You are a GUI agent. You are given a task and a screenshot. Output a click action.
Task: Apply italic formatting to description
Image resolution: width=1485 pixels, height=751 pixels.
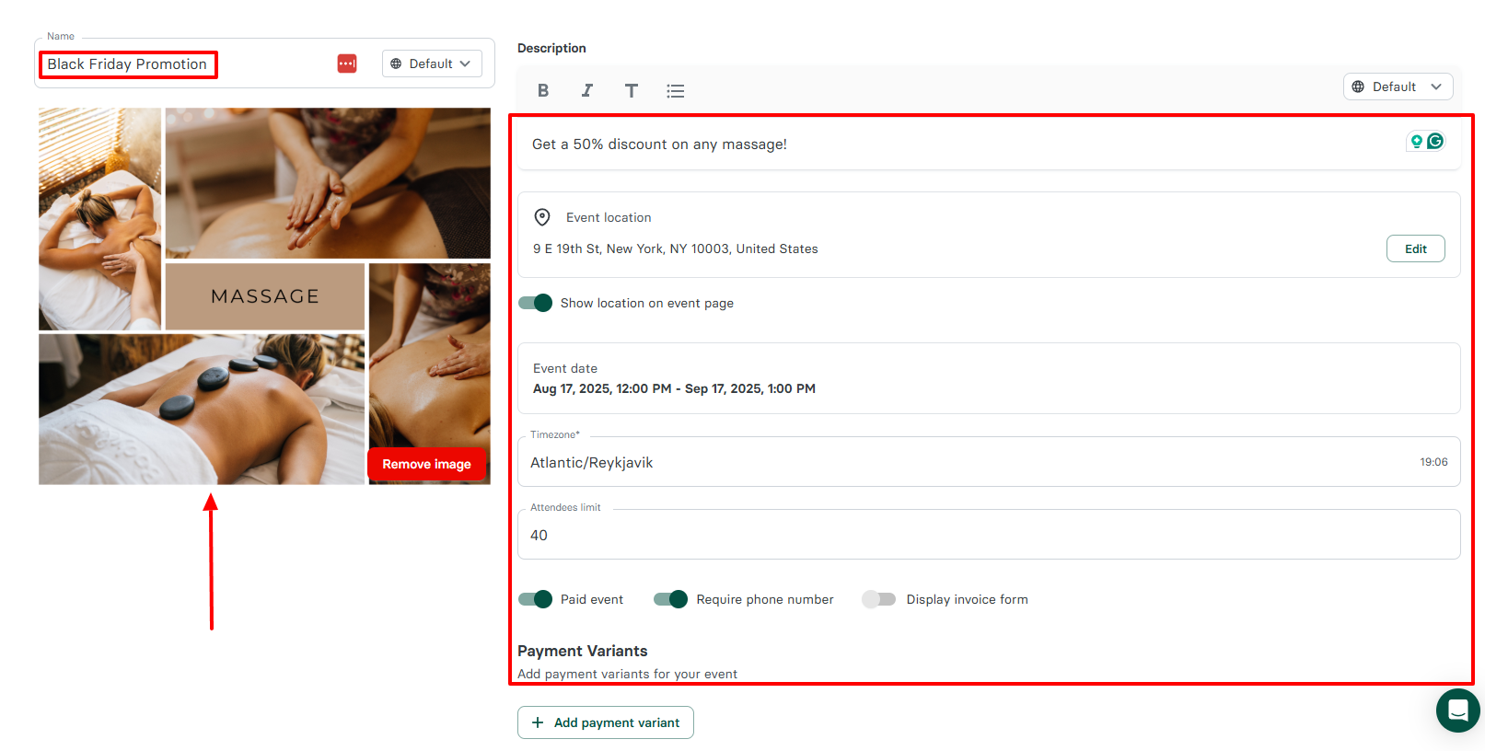point(586,90)
